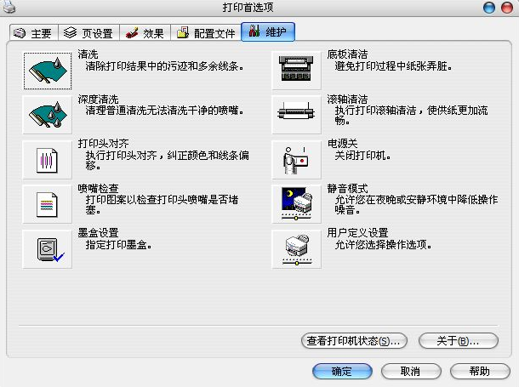Switch to the 页设置 tab
The height and width of the screenshot is (387, 519).
88,34
